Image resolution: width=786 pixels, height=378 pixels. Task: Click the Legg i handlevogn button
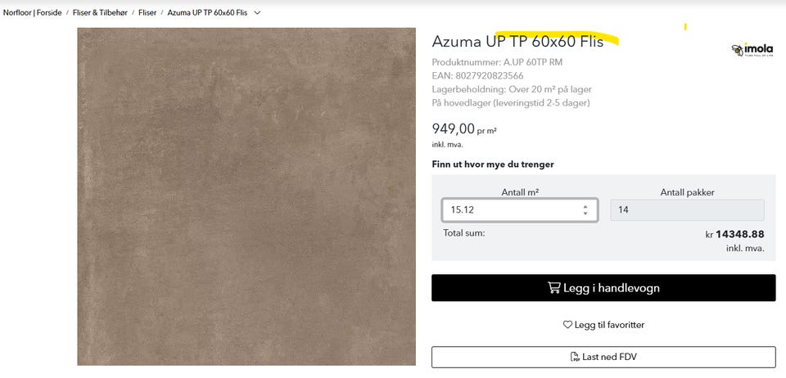[x=603, y=288]
